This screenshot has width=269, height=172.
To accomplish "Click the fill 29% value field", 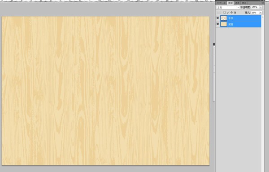I will [255, 13].
